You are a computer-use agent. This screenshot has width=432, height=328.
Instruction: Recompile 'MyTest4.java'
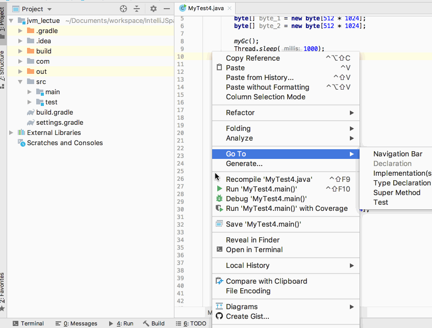click(286, 179)
